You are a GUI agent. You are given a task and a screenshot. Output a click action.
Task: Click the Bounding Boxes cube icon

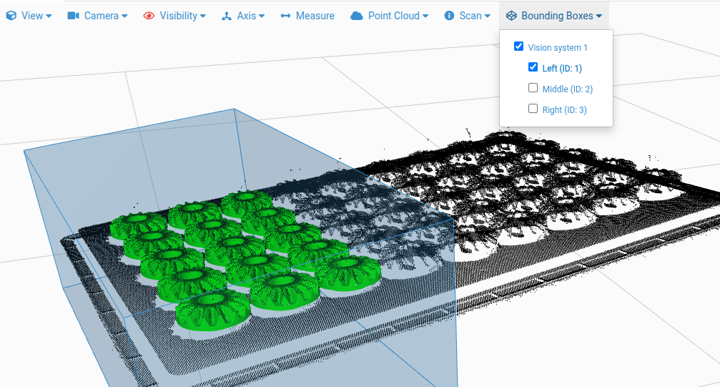tap(511, 16)
